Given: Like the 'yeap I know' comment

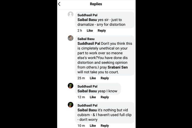Looking at the screenshot, I should pos(93,97).
